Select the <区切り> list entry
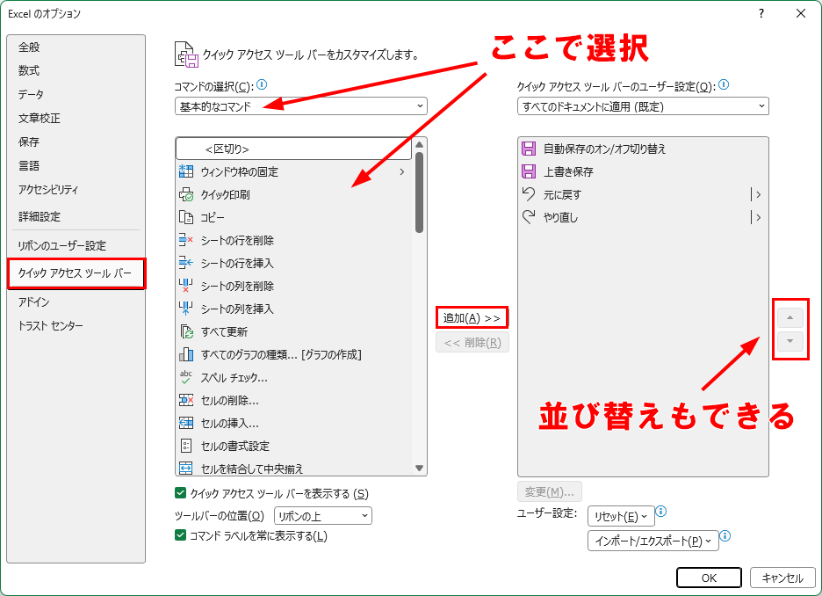Viewport: 822px width, 596px height. point(293,149)
